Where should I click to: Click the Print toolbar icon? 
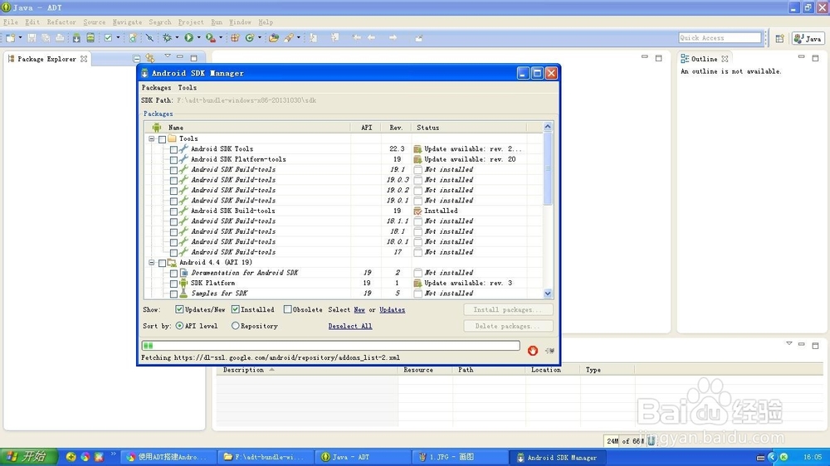tap(60, 37)
